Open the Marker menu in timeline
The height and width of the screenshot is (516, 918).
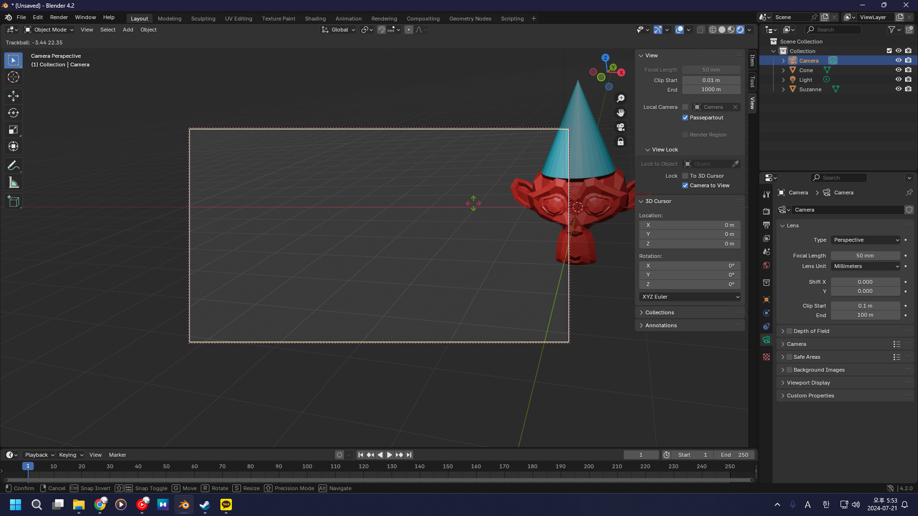tap(117, 455)
